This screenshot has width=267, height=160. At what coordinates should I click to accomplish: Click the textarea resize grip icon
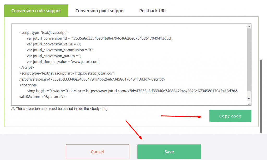(249, 104)
